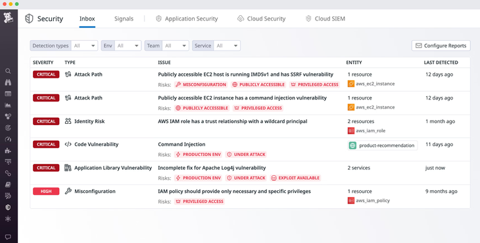This screenshot has width=480, height=243.
Task: Click the ISSUE column header
Action: tap(164, 63)
